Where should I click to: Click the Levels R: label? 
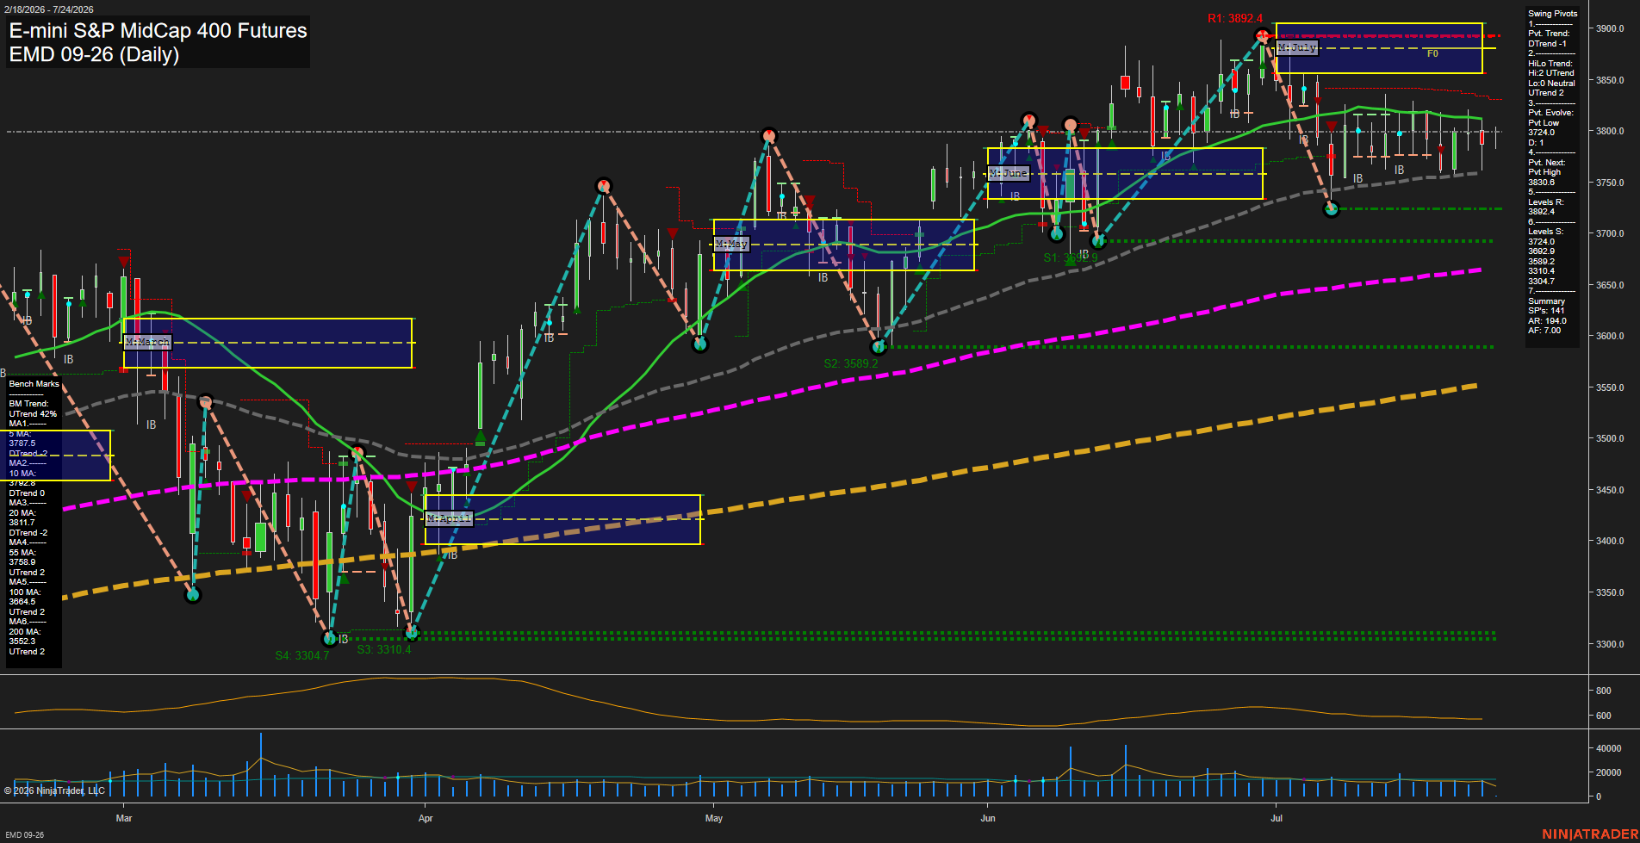click(1545, 202)
